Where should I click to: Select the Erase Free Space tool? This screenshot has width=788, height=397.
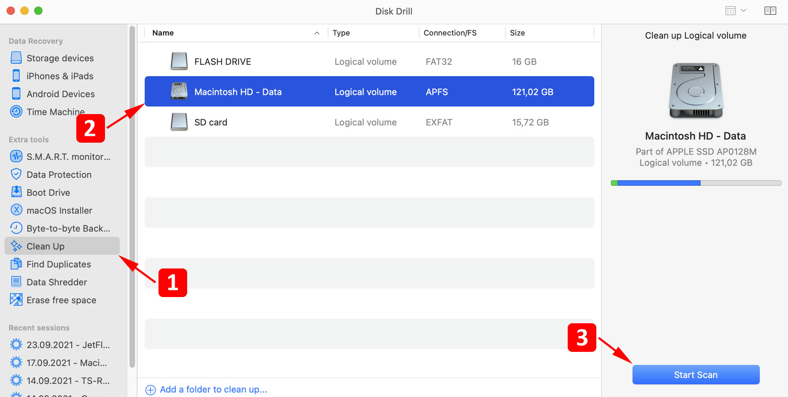tap(61, 300)
